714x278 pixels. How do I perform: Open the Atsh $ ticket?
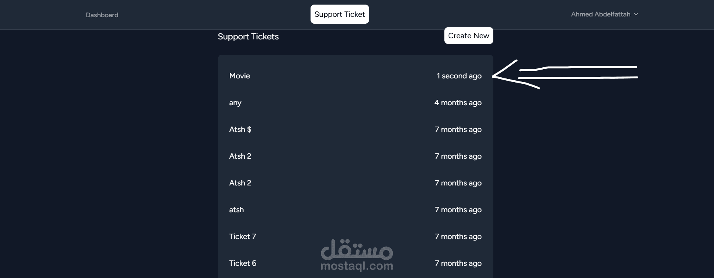point(240,129)
